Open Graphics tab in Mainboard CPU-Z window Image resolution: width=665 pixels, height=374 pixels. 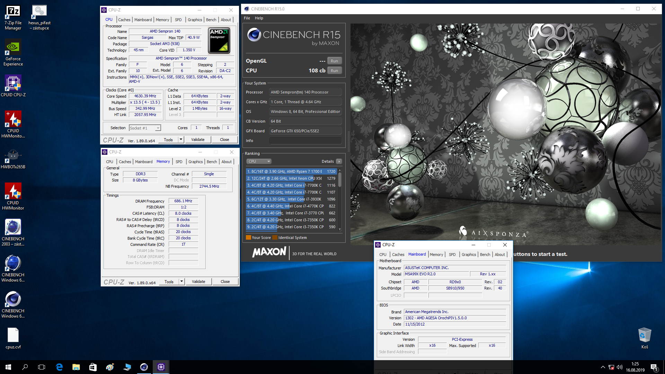pos(469,255)
